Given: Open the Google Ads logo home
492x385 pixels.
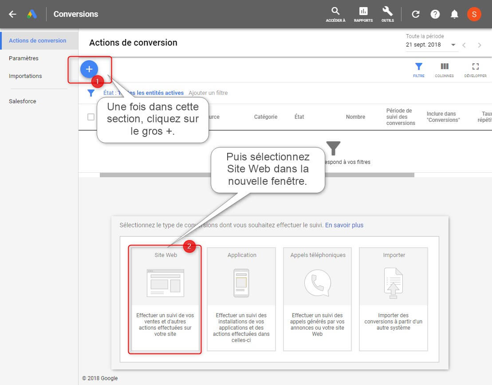Looking at the screenshot, I should [32, 14].
